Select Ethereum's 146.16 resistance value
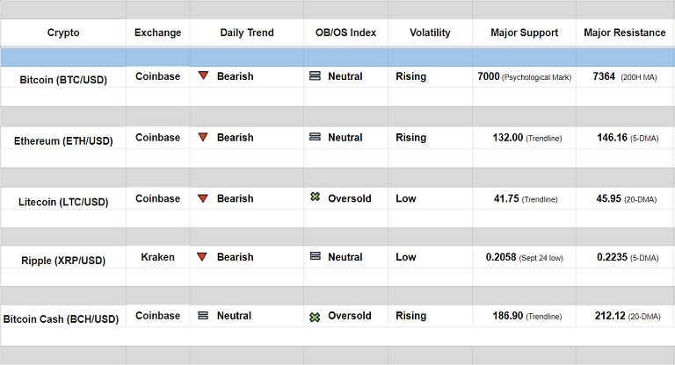This screenshot has height=365, width=675. click(612, 137)
